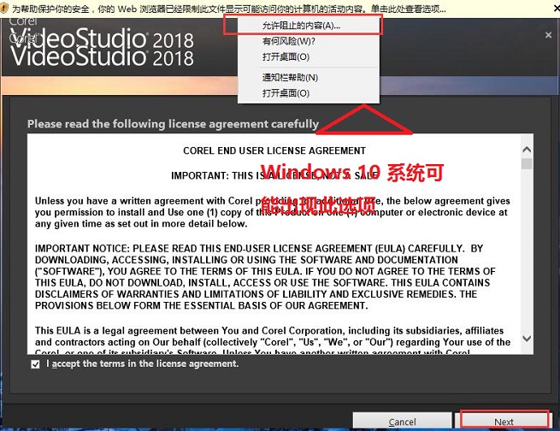Click the license agreement scrollbar thumb
The height and width of the screenshot is (431, 560).
click(x=527, y=163)
